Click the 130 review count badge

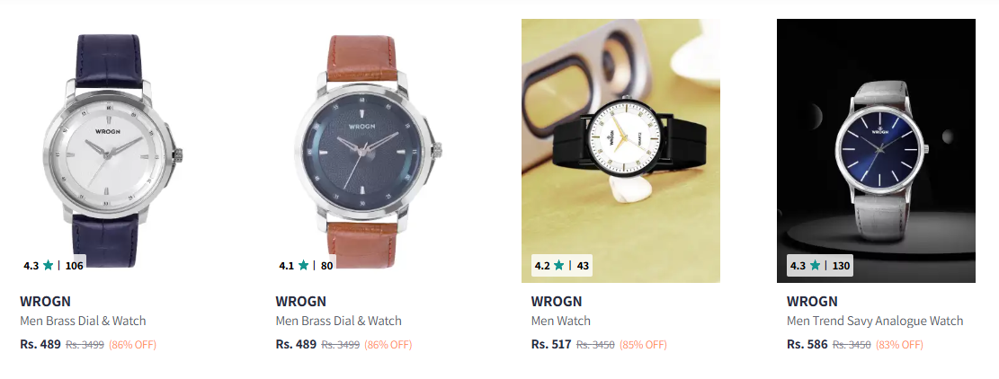click(x=841, y=266)
